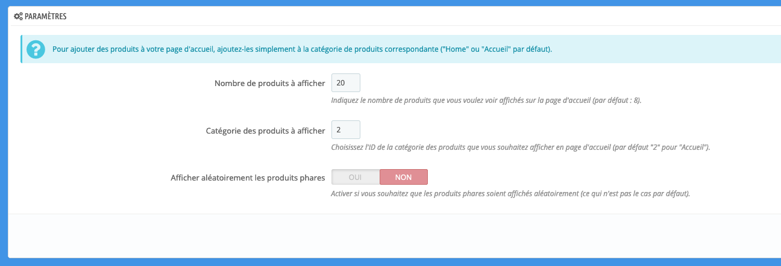Click the 'Catégorie des produits à afficher' label
781x266 pixels.
[265, 130]
